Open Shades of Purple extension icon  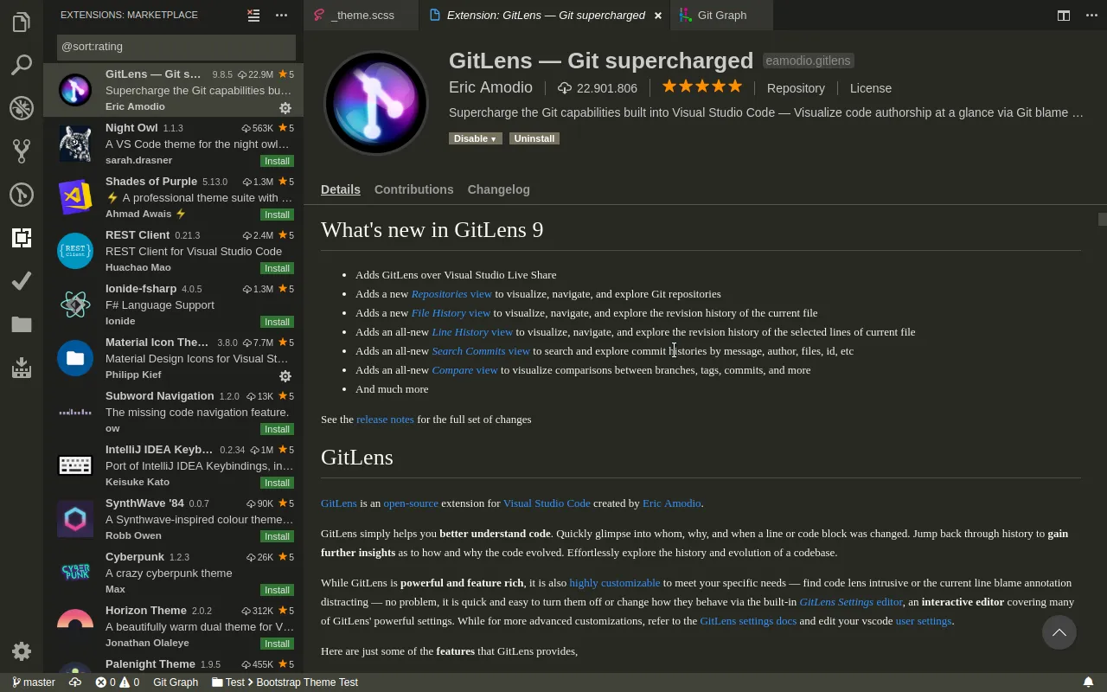click(x=75, y=197)
